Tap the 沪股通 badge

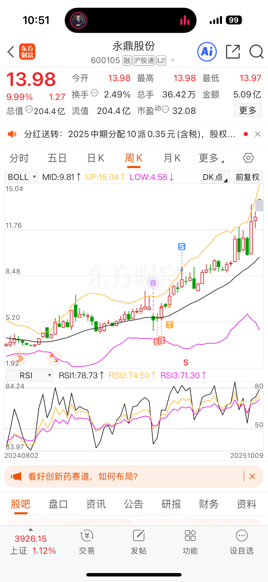[x=144, y=61]
